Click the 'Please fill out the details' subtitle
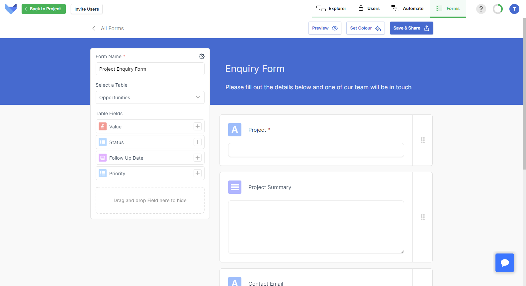This screenshot has width=526, height=286. (318, 87)
